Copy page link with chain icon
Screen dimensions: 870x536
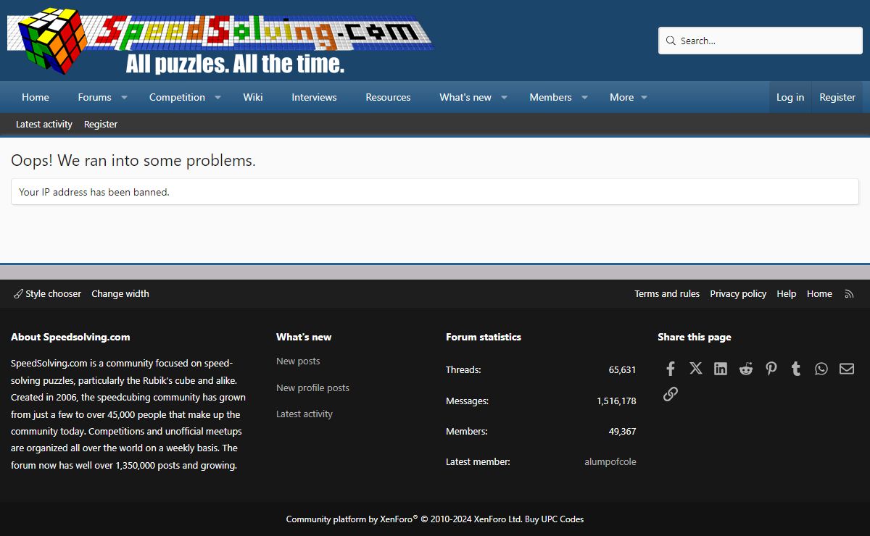(671, 394)
